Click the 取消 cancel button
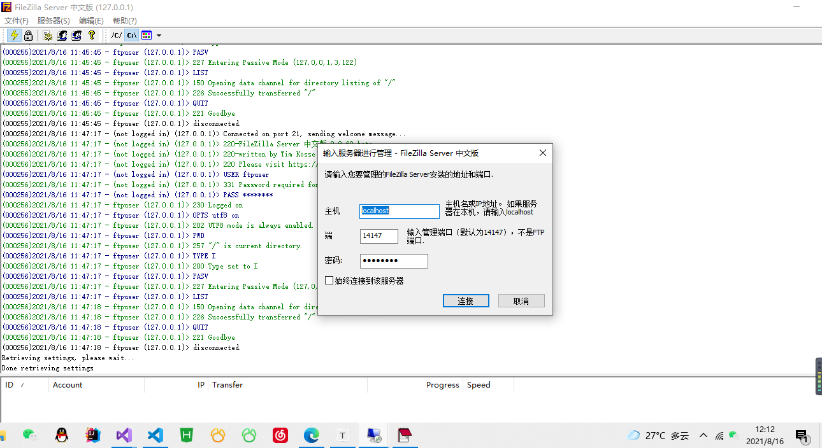Screen dimensions: 822x448 521,301
